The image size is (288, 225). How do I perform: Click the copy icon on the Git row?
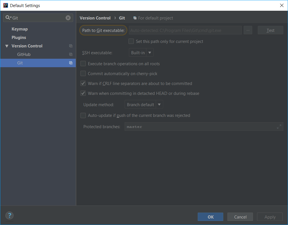pos(71,63)
